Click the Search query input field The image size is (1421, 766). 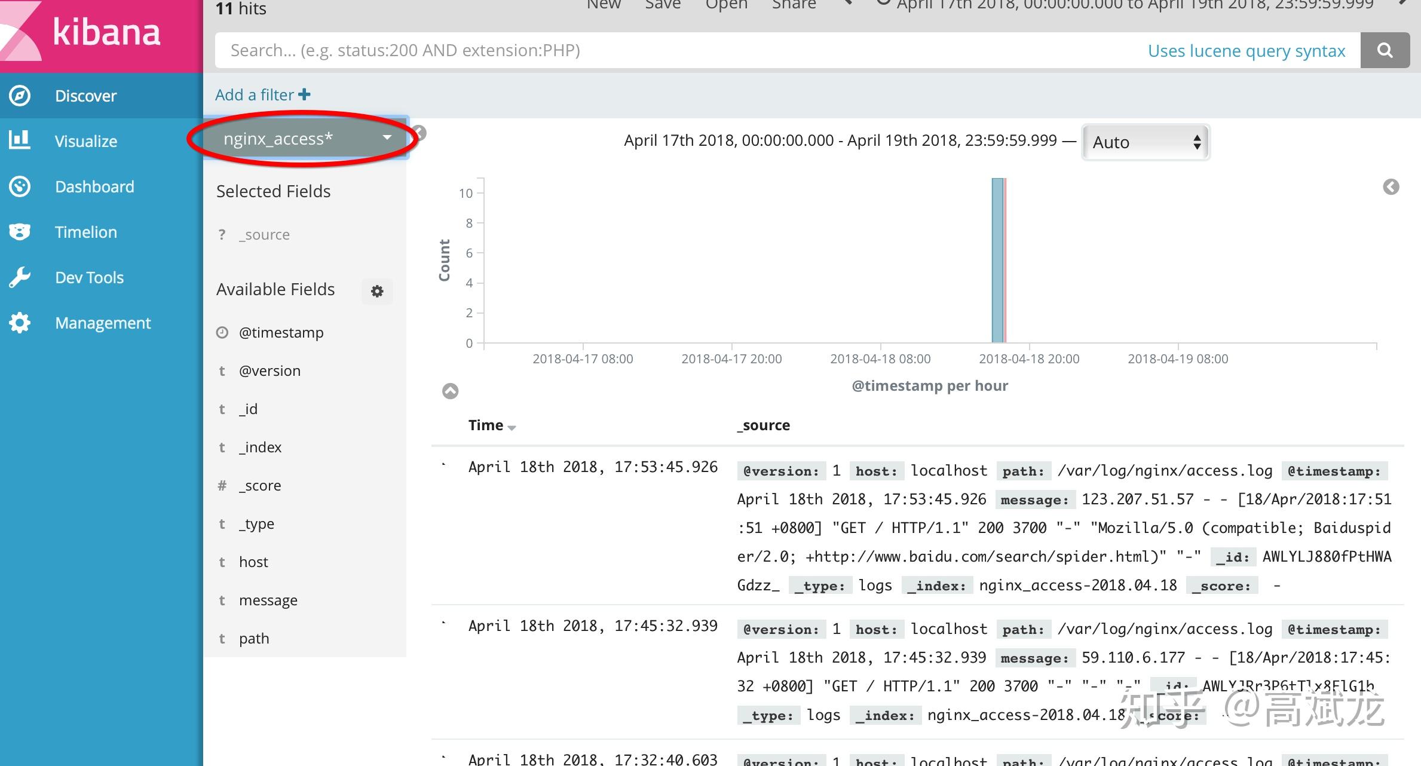657,50
